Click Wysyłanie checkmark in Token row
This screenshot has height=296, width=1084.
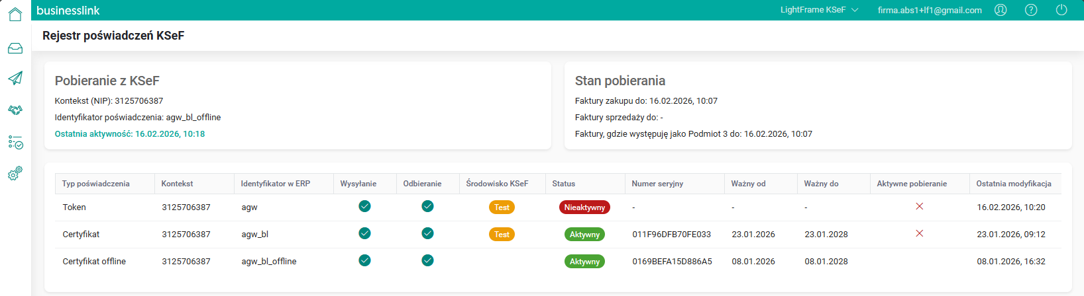pyautogui.click(x=364, y=206)
